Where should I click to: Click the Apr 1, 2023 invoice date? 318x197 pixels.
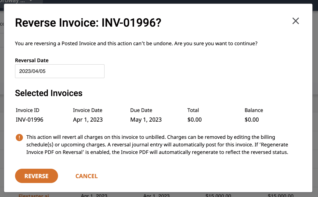tap(88, 119)
